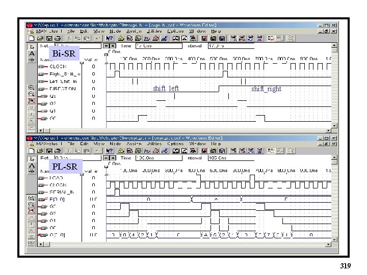Click Fit in Window icon in Bi-SR palette

coord(32,100)
